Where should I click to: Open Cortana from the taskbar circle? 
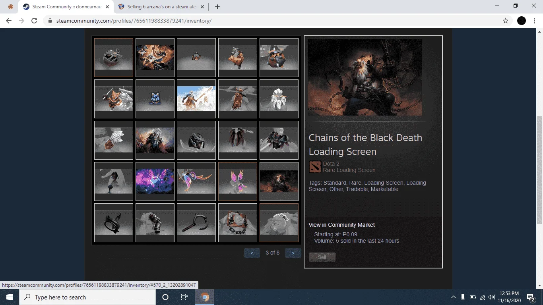click(165, 297)
